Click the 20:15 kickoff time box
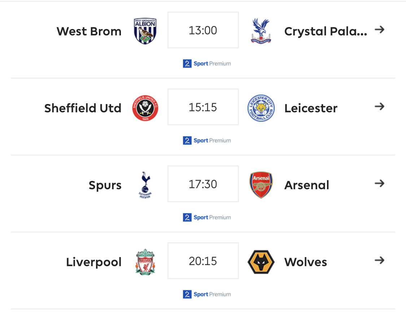The height and width of the screenshot is (312, 406). pos(203,261)
